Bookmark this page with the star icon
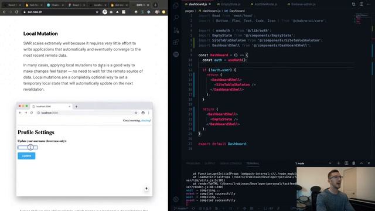 97,12
